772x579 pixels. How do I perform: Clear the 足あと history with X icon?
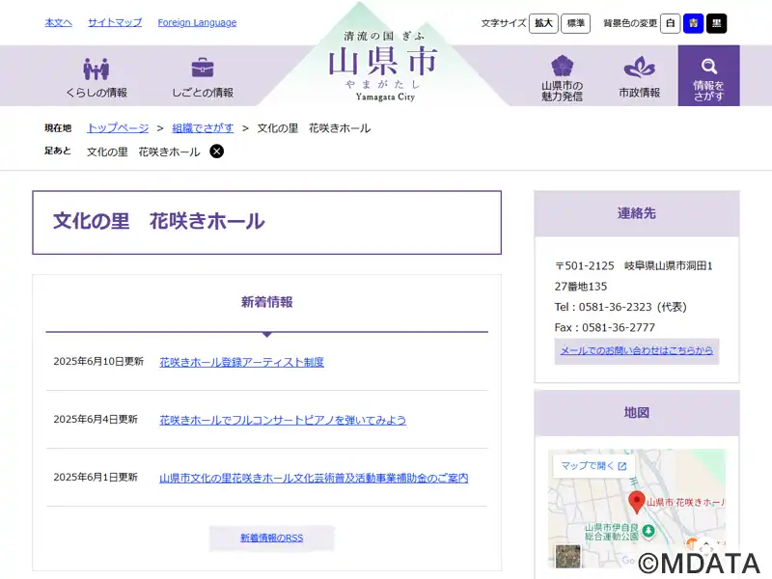click(x=217, y=152)
